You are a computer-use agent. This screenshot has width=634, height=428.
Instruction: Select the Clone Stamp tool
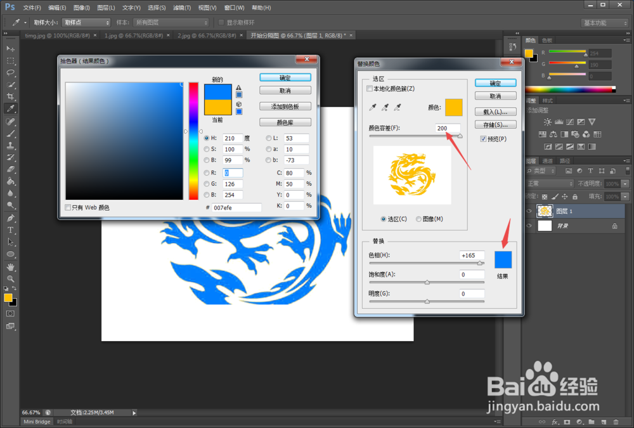tap(11, 145)
